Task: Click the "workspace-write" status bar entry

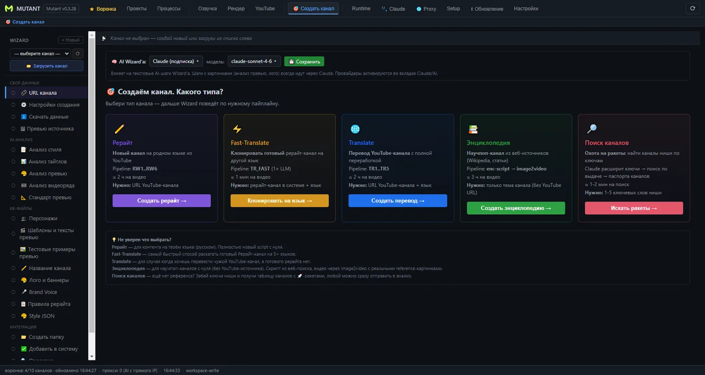Action: [x=202, y=370]
